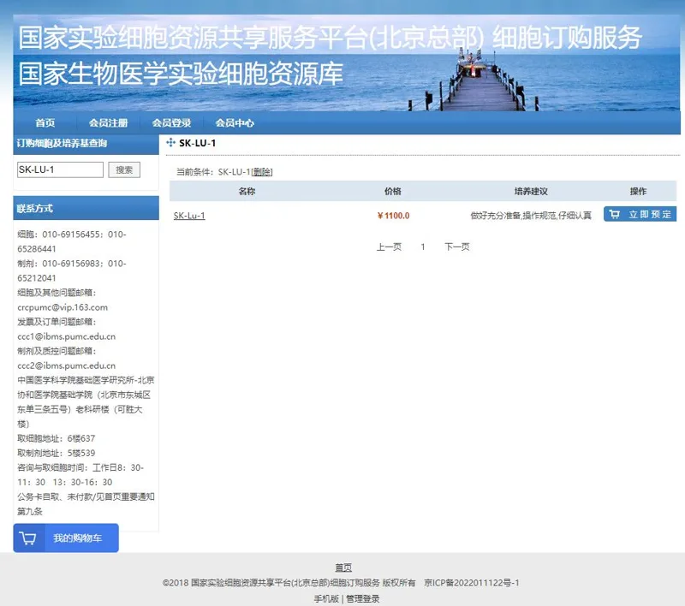Click email ccc2@ibms.pumc.edu.cn

(x=67, y=365)
